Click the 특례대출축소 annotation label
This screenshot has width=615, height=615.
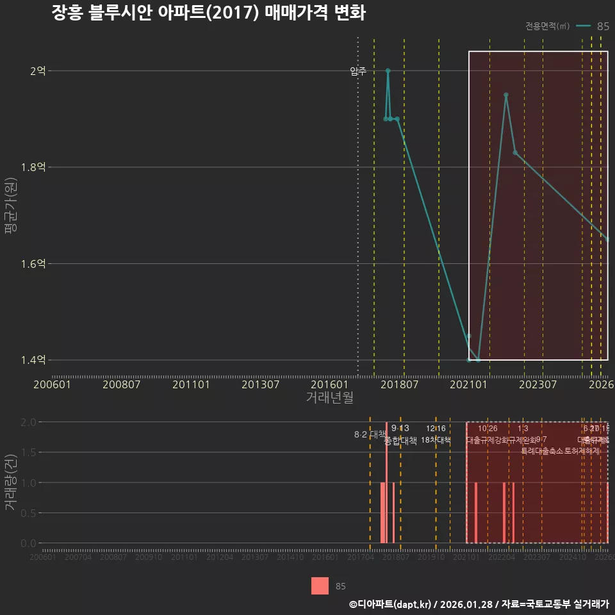coord(541,452)
